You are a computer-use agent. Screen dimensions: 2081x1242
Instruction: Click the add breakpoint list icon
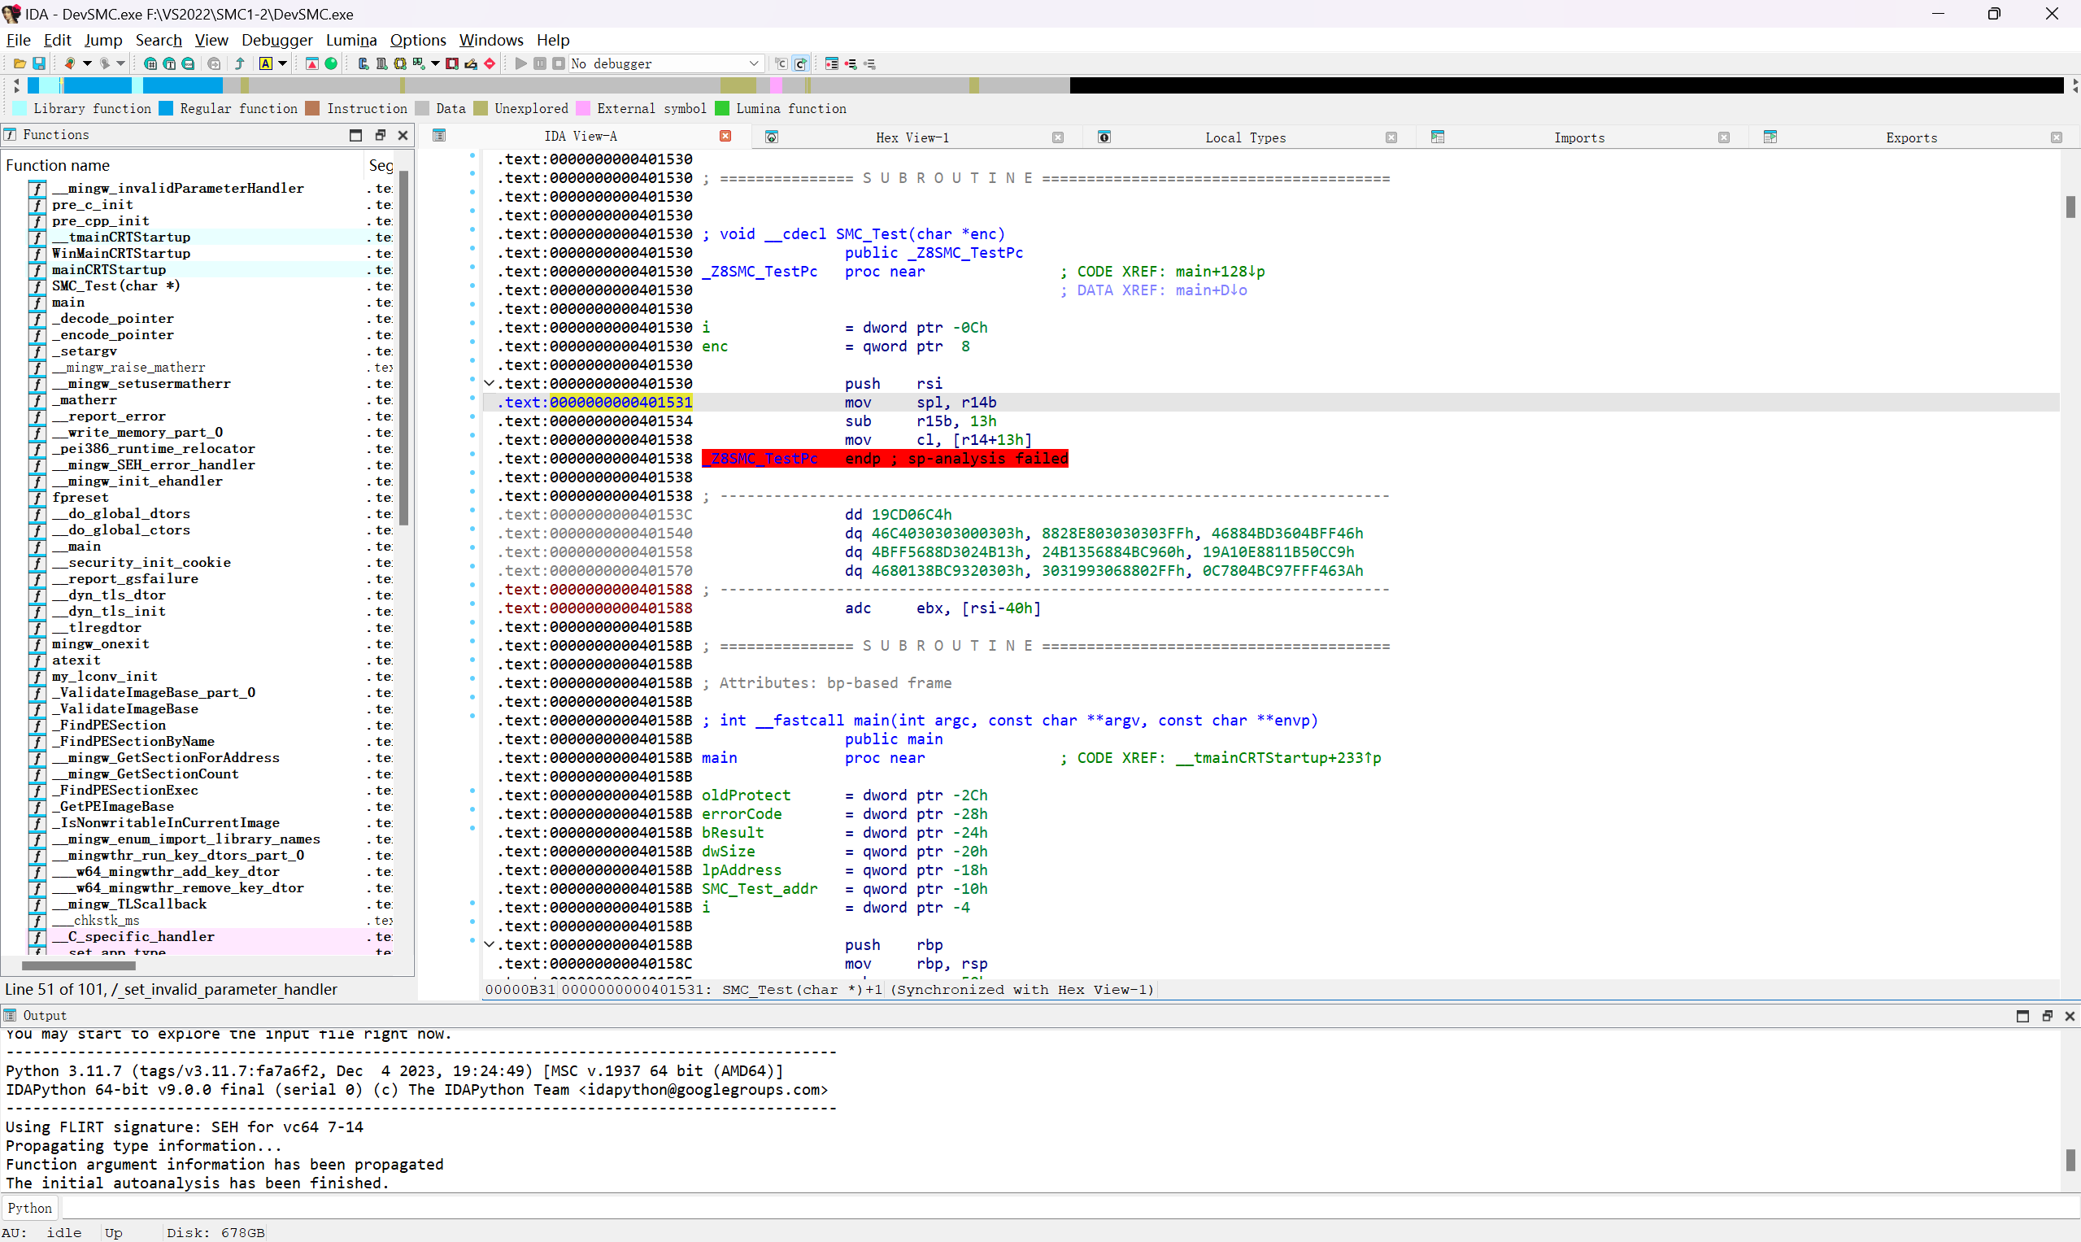point(851,63)
